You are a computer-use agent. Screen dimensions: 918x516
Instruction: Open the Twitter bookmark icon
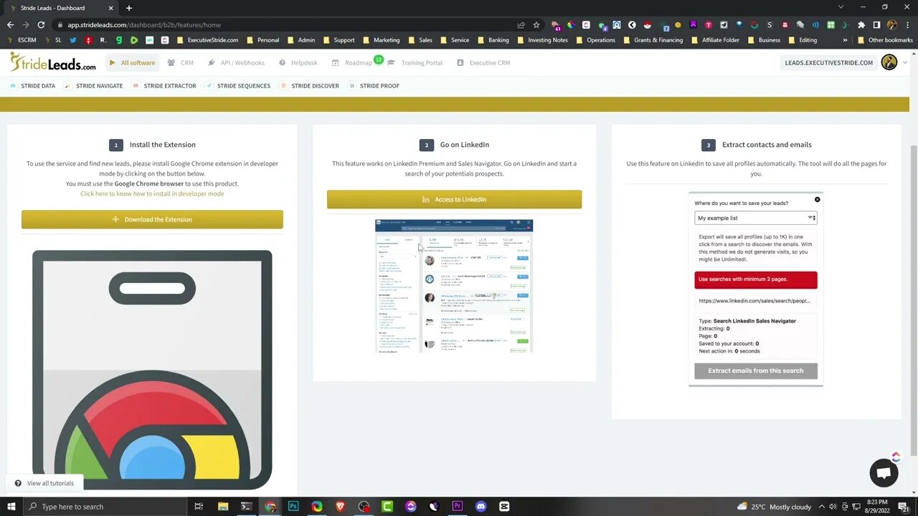(73, 40)
